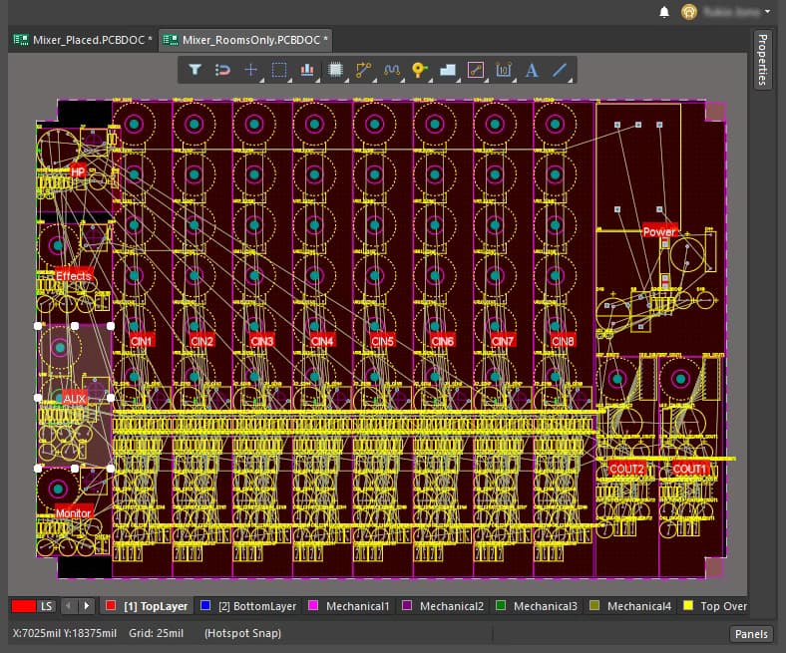Image resolution: width=786 pixels, height=653 pixels.
Task: Select the Place Component chip icon
Action: (335, 71)
